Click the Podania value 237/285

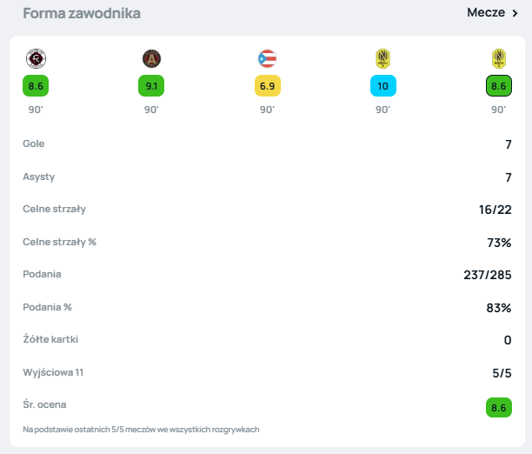[487, 275]
